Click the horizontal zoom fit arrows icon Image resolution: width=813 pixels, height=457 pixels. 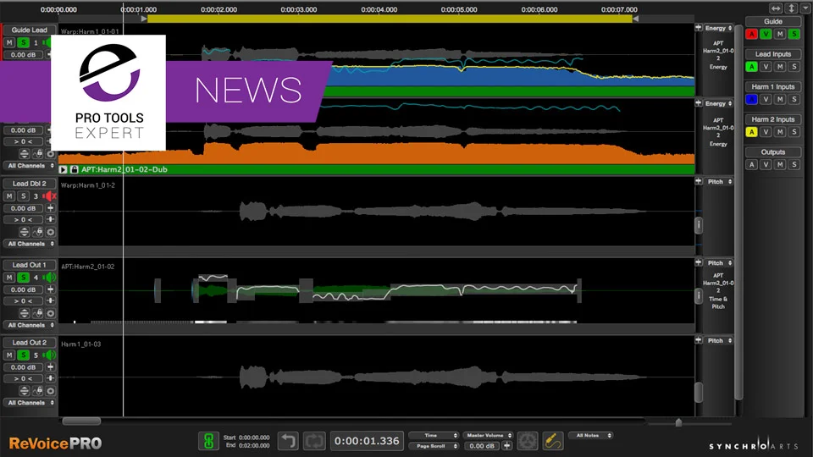click(776, 8)
